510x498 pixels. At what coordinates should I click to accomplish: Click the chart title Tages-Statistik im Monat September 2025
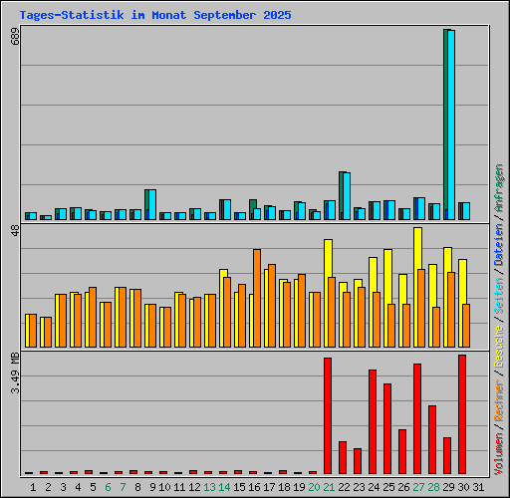(x=155, y=15)
